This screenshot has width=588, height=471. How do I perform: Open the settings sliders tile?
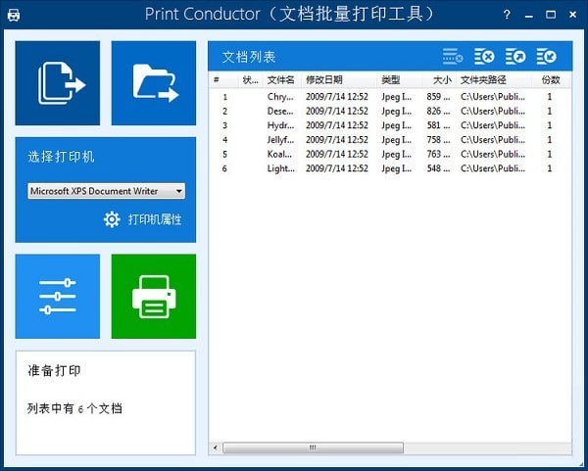click(58, 296)
